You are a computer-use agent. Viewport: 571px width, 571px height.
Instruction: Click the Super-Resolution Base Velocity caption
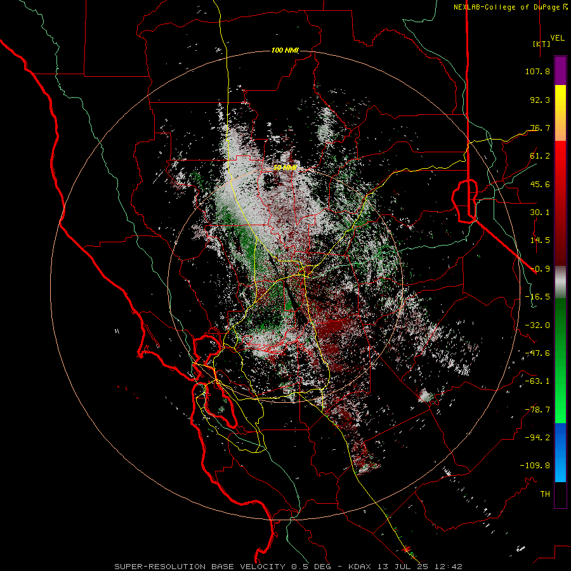pos(289,567)
